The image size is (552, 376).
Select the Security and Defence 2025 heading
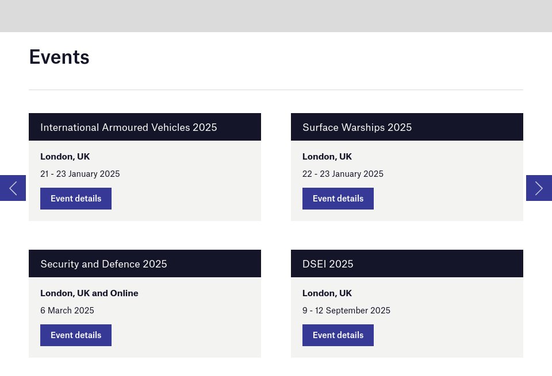tap(103, 263)
